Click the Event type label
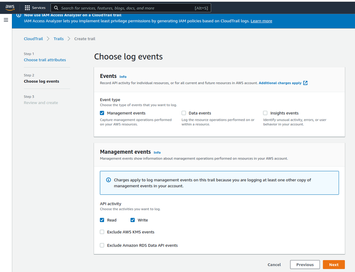Screen dimensions: 355x272 pyautogui.click(x=110, y=100)
